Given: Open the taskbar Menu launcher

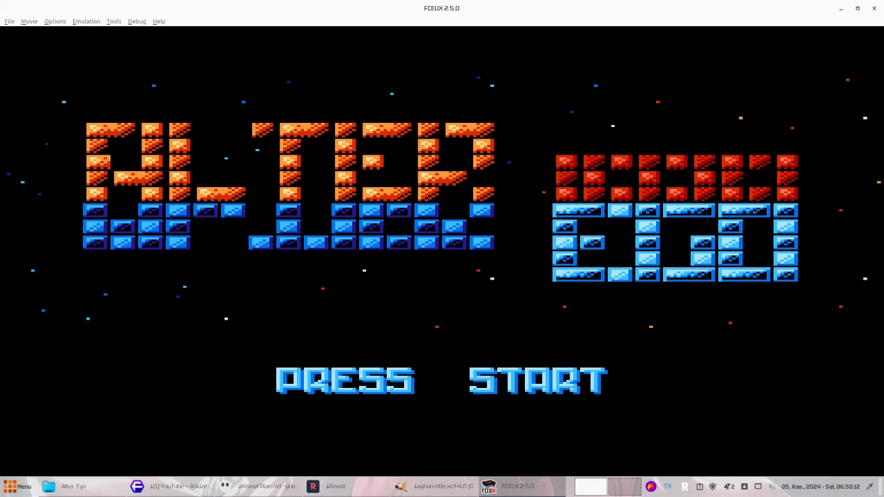Looking at the screenshot, I should 17,487.
